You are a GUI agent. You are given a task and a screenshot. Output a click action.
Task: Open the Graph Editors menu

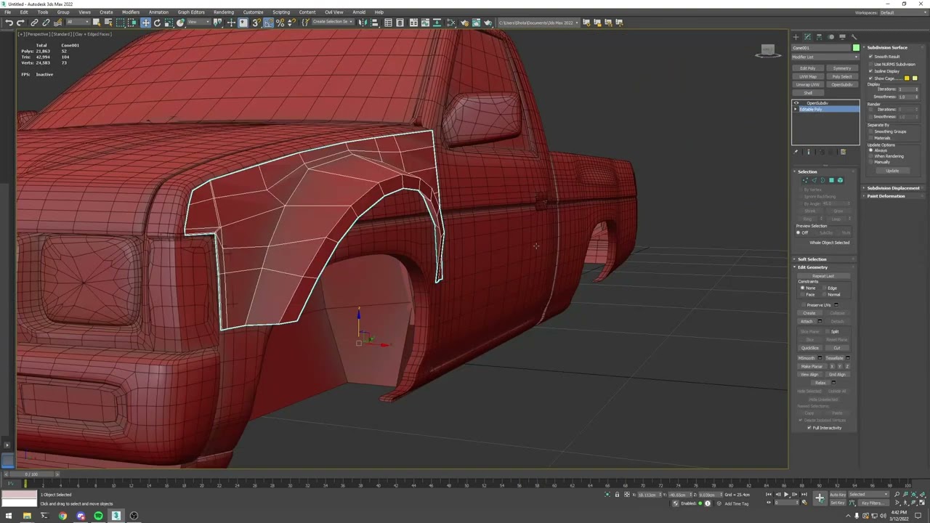tap(191, 12)
